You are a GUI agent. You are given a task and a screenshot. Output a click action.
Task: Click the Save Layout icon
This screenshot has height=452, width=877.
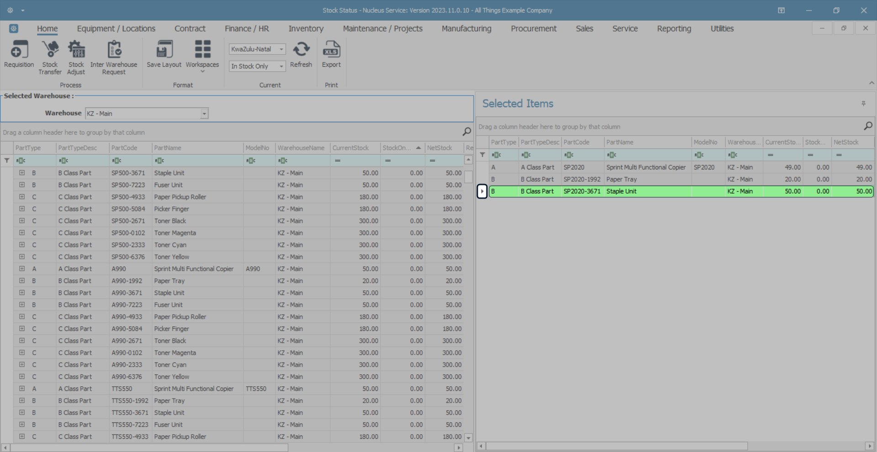[x=164, y=50]
